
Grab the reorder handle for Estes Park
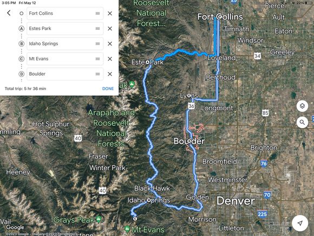(97, 29)
